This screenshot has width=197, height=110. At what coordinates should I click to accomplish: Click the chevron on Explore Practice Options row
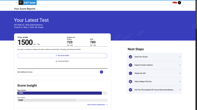(x=180, y=65)
